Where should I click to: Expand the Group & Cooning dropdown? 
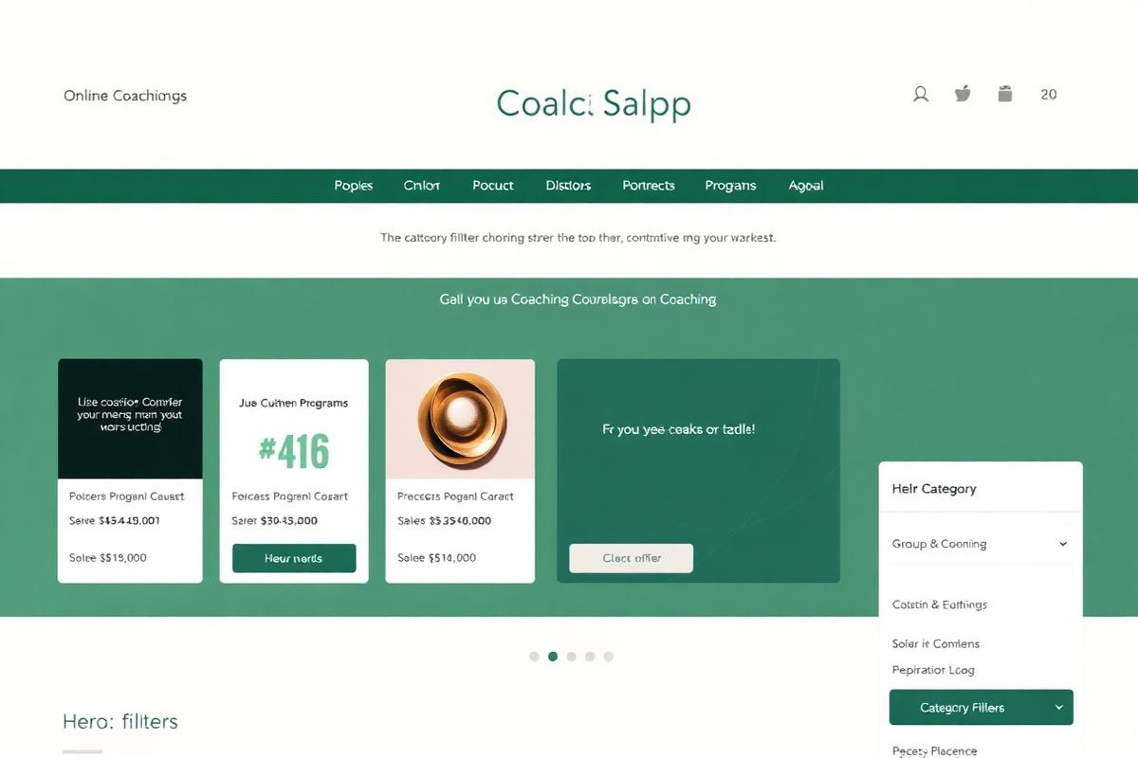(981, 544)
